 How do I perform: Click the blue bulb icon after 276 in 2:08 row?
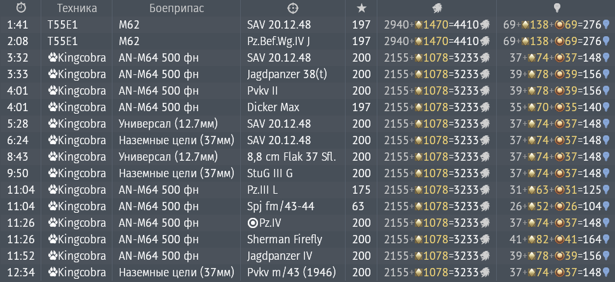605,41
